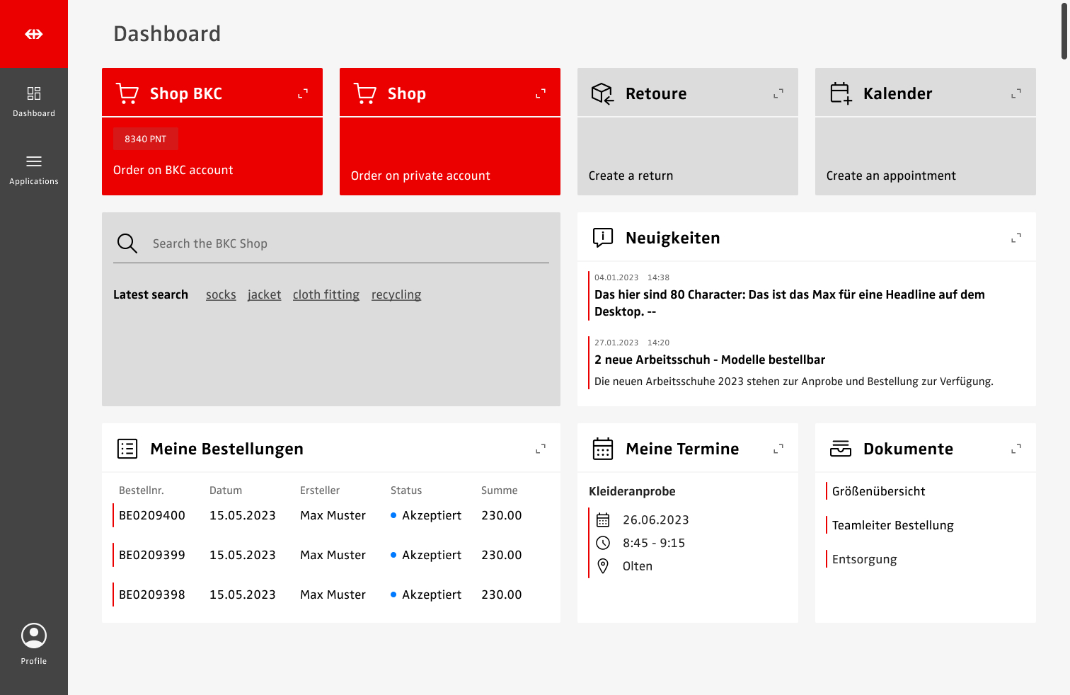Screen dimensions: 1070x695
Task: Expand the Neuigkeiten panel
Action: [x=1016, y=238]
